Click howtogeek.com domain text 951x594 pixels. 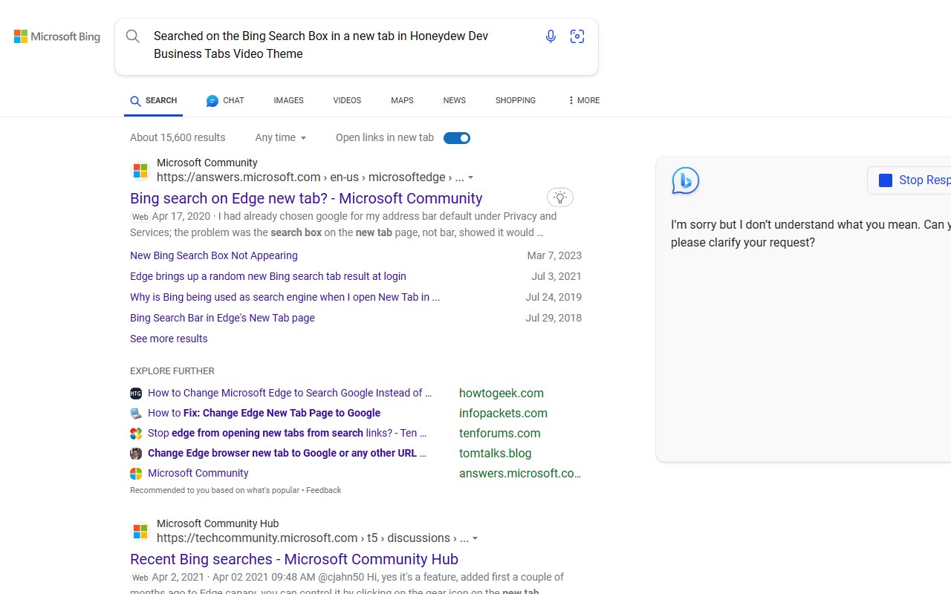[502, 393]
